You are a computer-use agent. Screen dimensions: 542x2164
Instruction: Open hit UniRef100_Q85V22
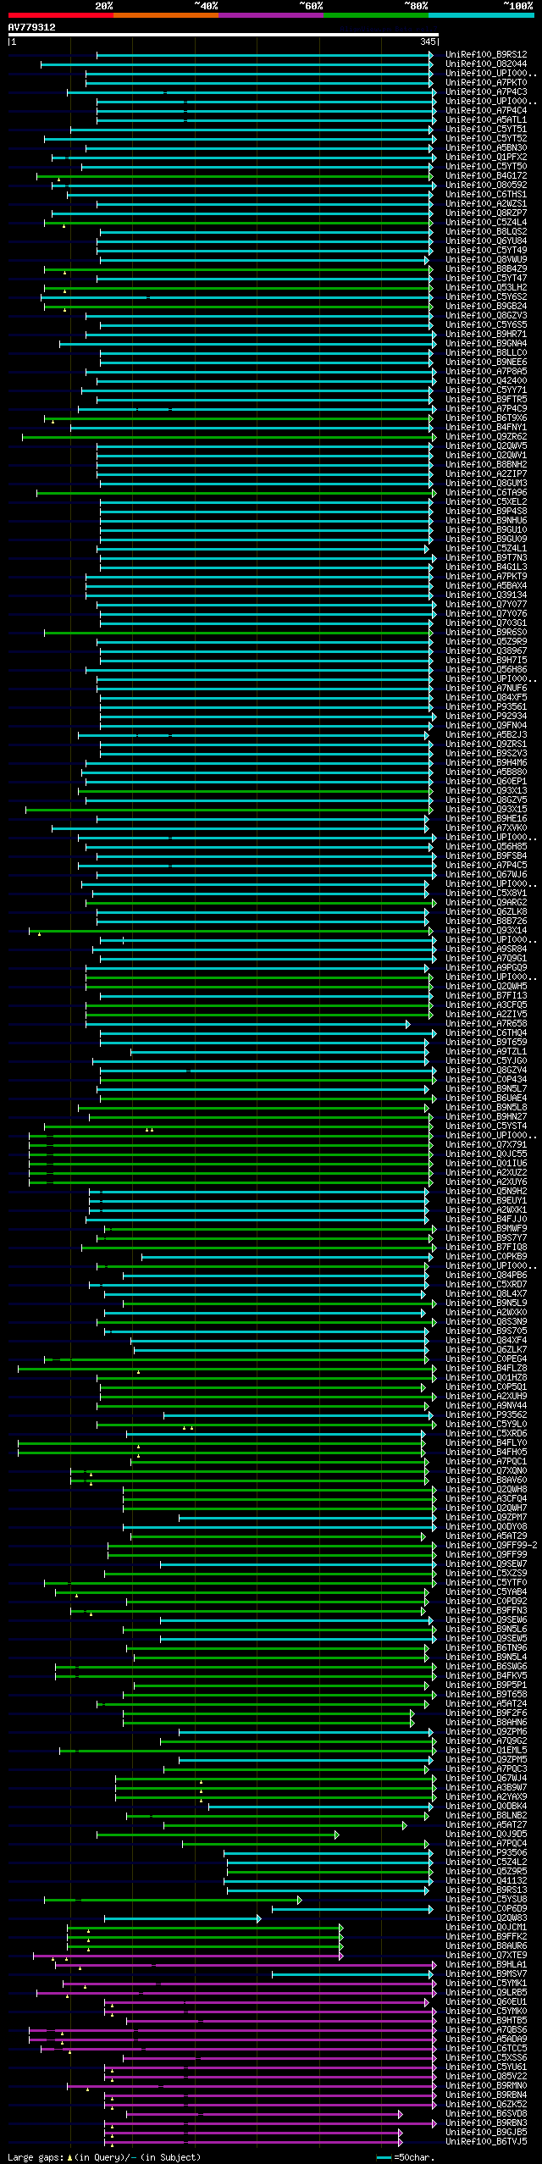coord(486,2077)
